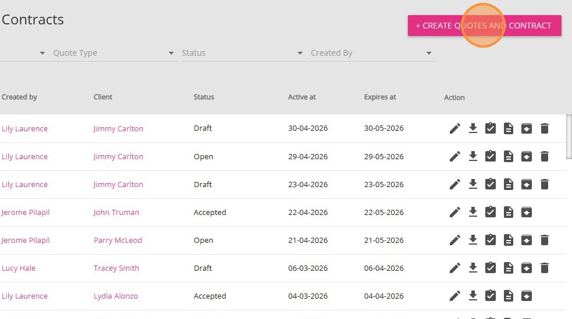
Task: Edit Lydia Alonzo's accepted contract
Action: pos(455,296)
